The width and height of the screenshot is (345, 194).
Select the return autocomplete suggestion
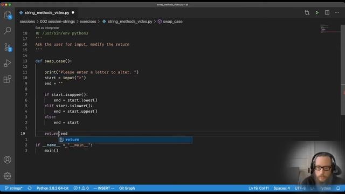pos(126,140)
